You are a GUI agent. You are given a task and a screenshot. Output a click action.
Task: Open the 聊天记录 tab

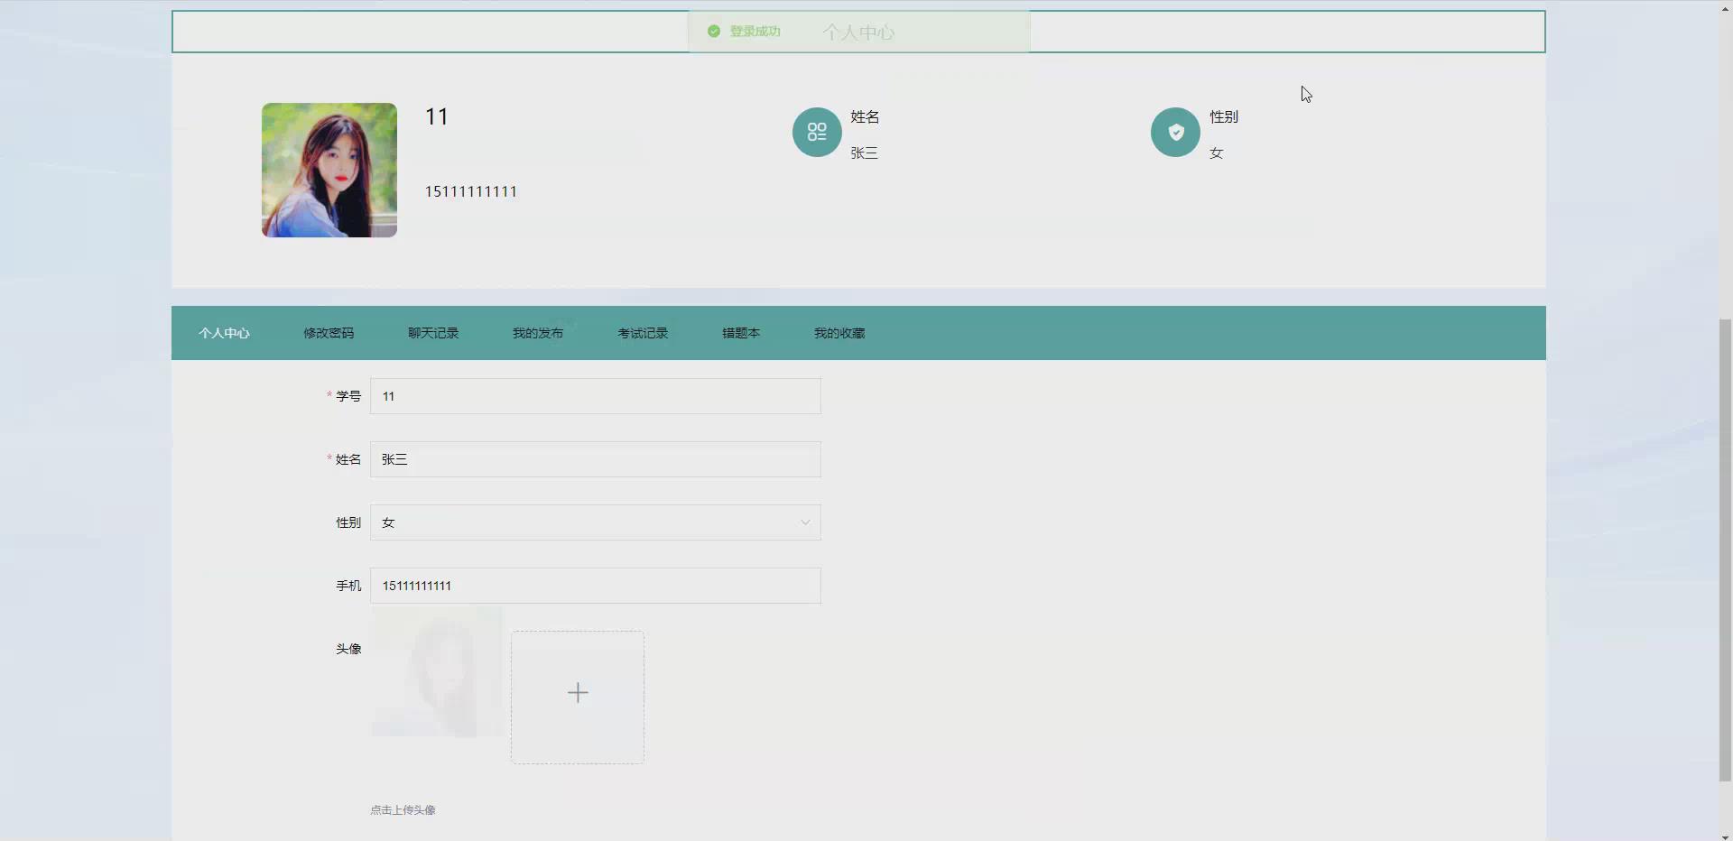coord(433,333)
